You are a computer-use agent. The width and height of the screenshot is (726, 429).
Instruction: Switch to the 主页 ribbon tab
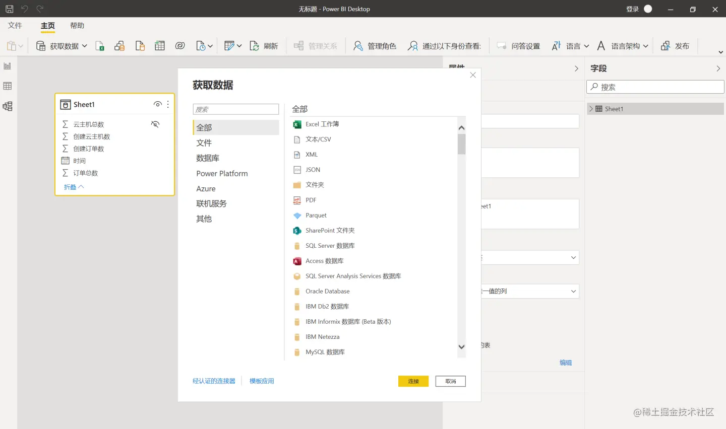click(48, 26)
